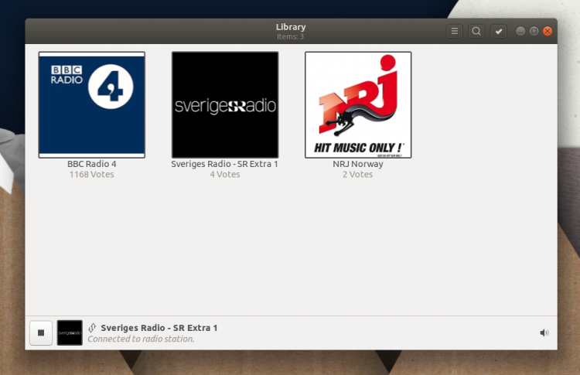Click the Library window title
Image resolution: width=580 pixels, height=375 pixels.
(291, 27)
